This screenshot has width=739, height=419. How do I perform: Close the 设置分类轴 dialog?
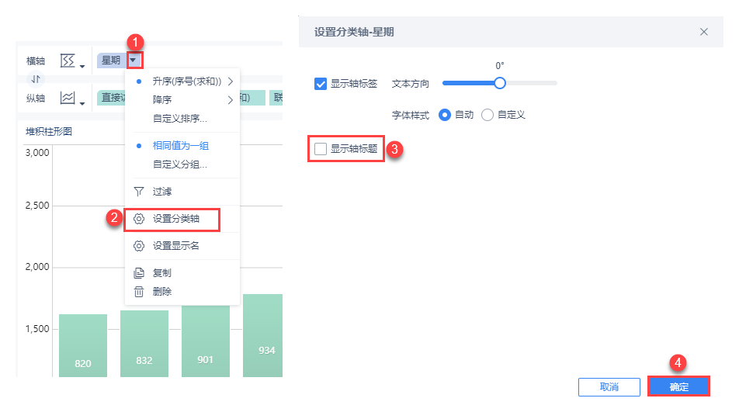coord(704,32)
